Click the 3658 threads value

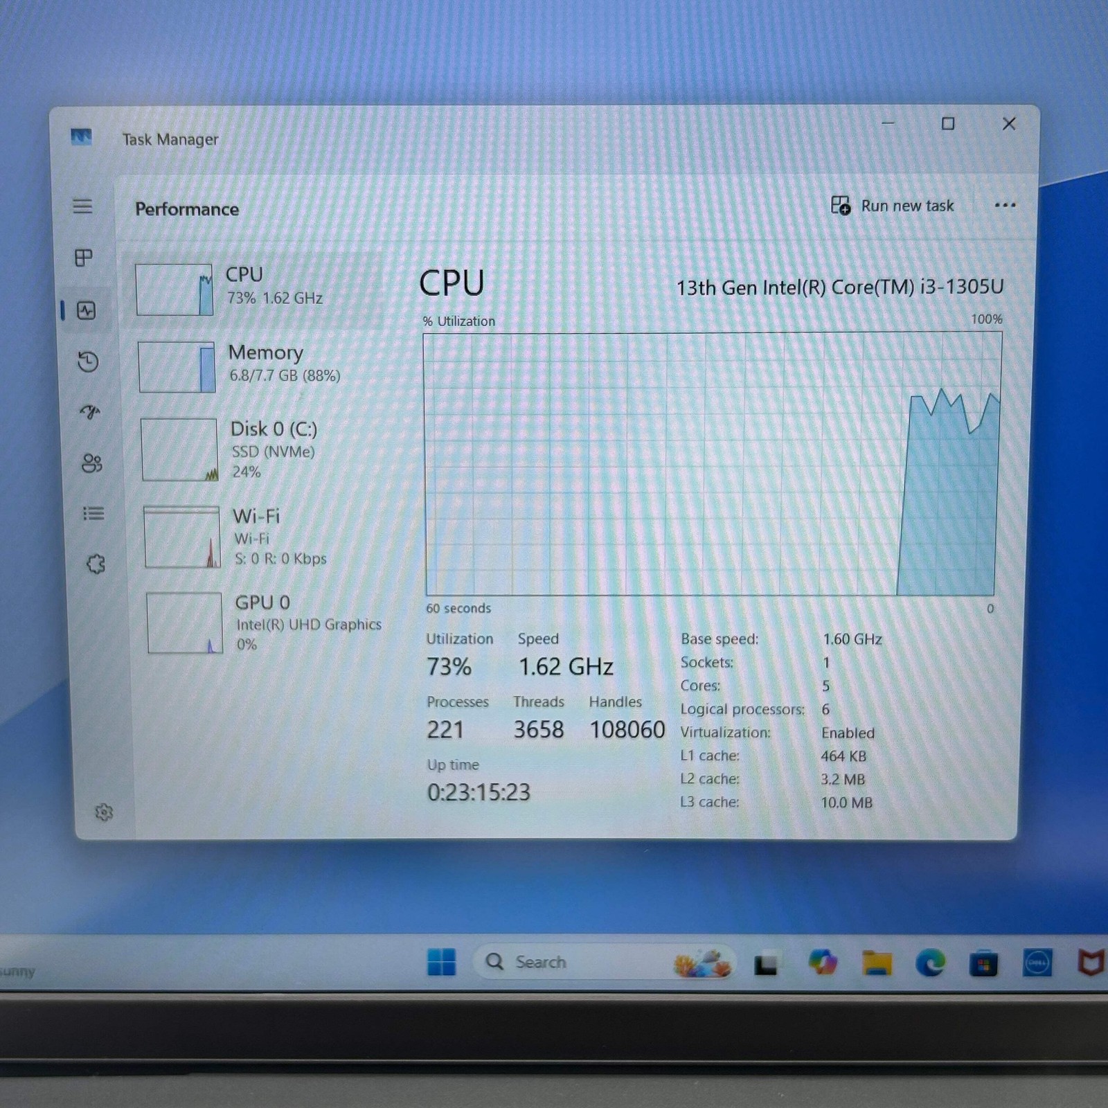[x=539, y=730]
